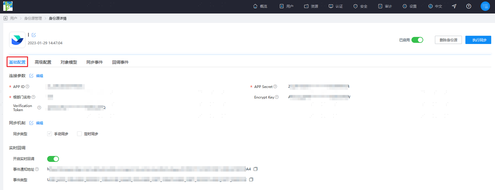Switch to the 回调事件 tab
This screenshot has height=190, width=495.
coord(120,62)
